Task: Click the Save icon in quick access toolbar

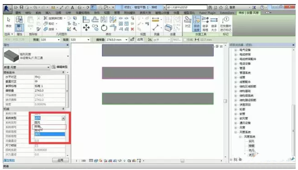Action: pos(22,7)
